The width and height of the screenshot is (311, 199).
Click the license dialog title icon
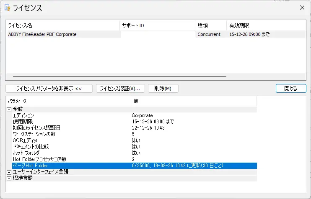coord(8,8)
